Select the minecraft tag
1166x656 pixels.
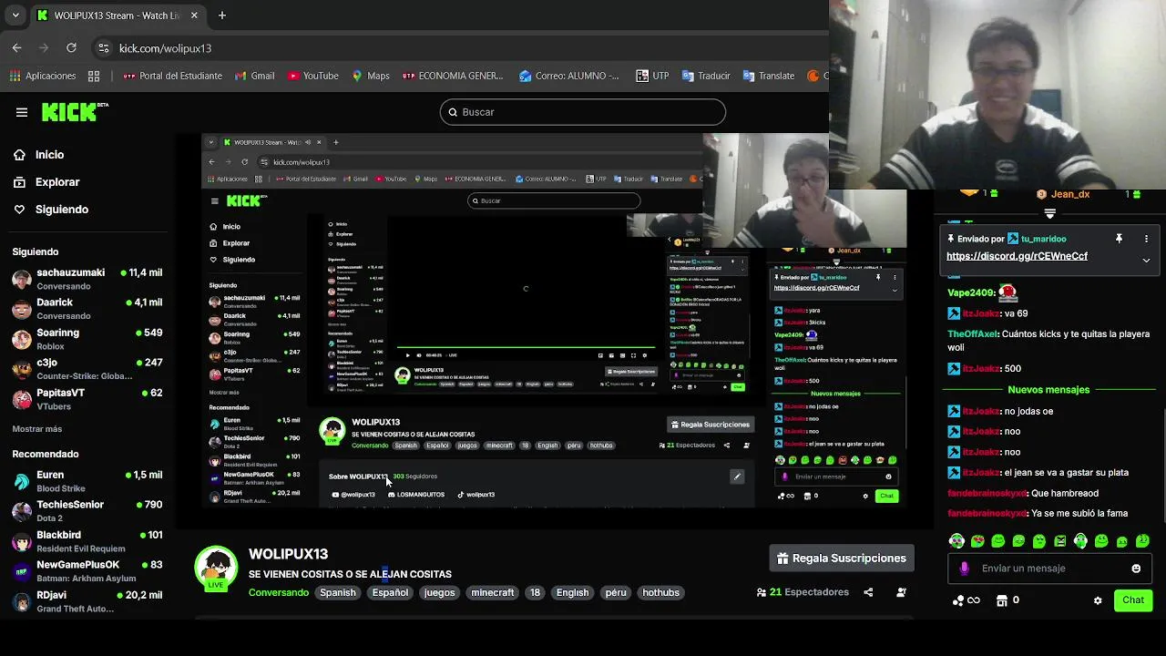pyautogui.click(x=493, y=592)
